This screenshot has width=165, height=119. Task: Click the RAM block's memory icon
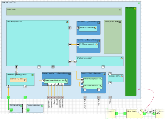coord(120,10)
